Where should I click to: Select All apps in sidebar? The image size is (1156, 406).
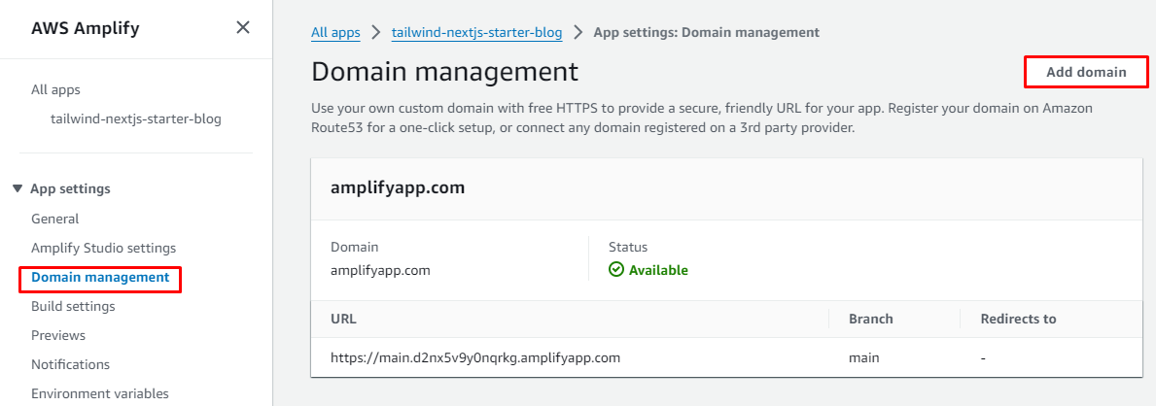coord(55,89)
